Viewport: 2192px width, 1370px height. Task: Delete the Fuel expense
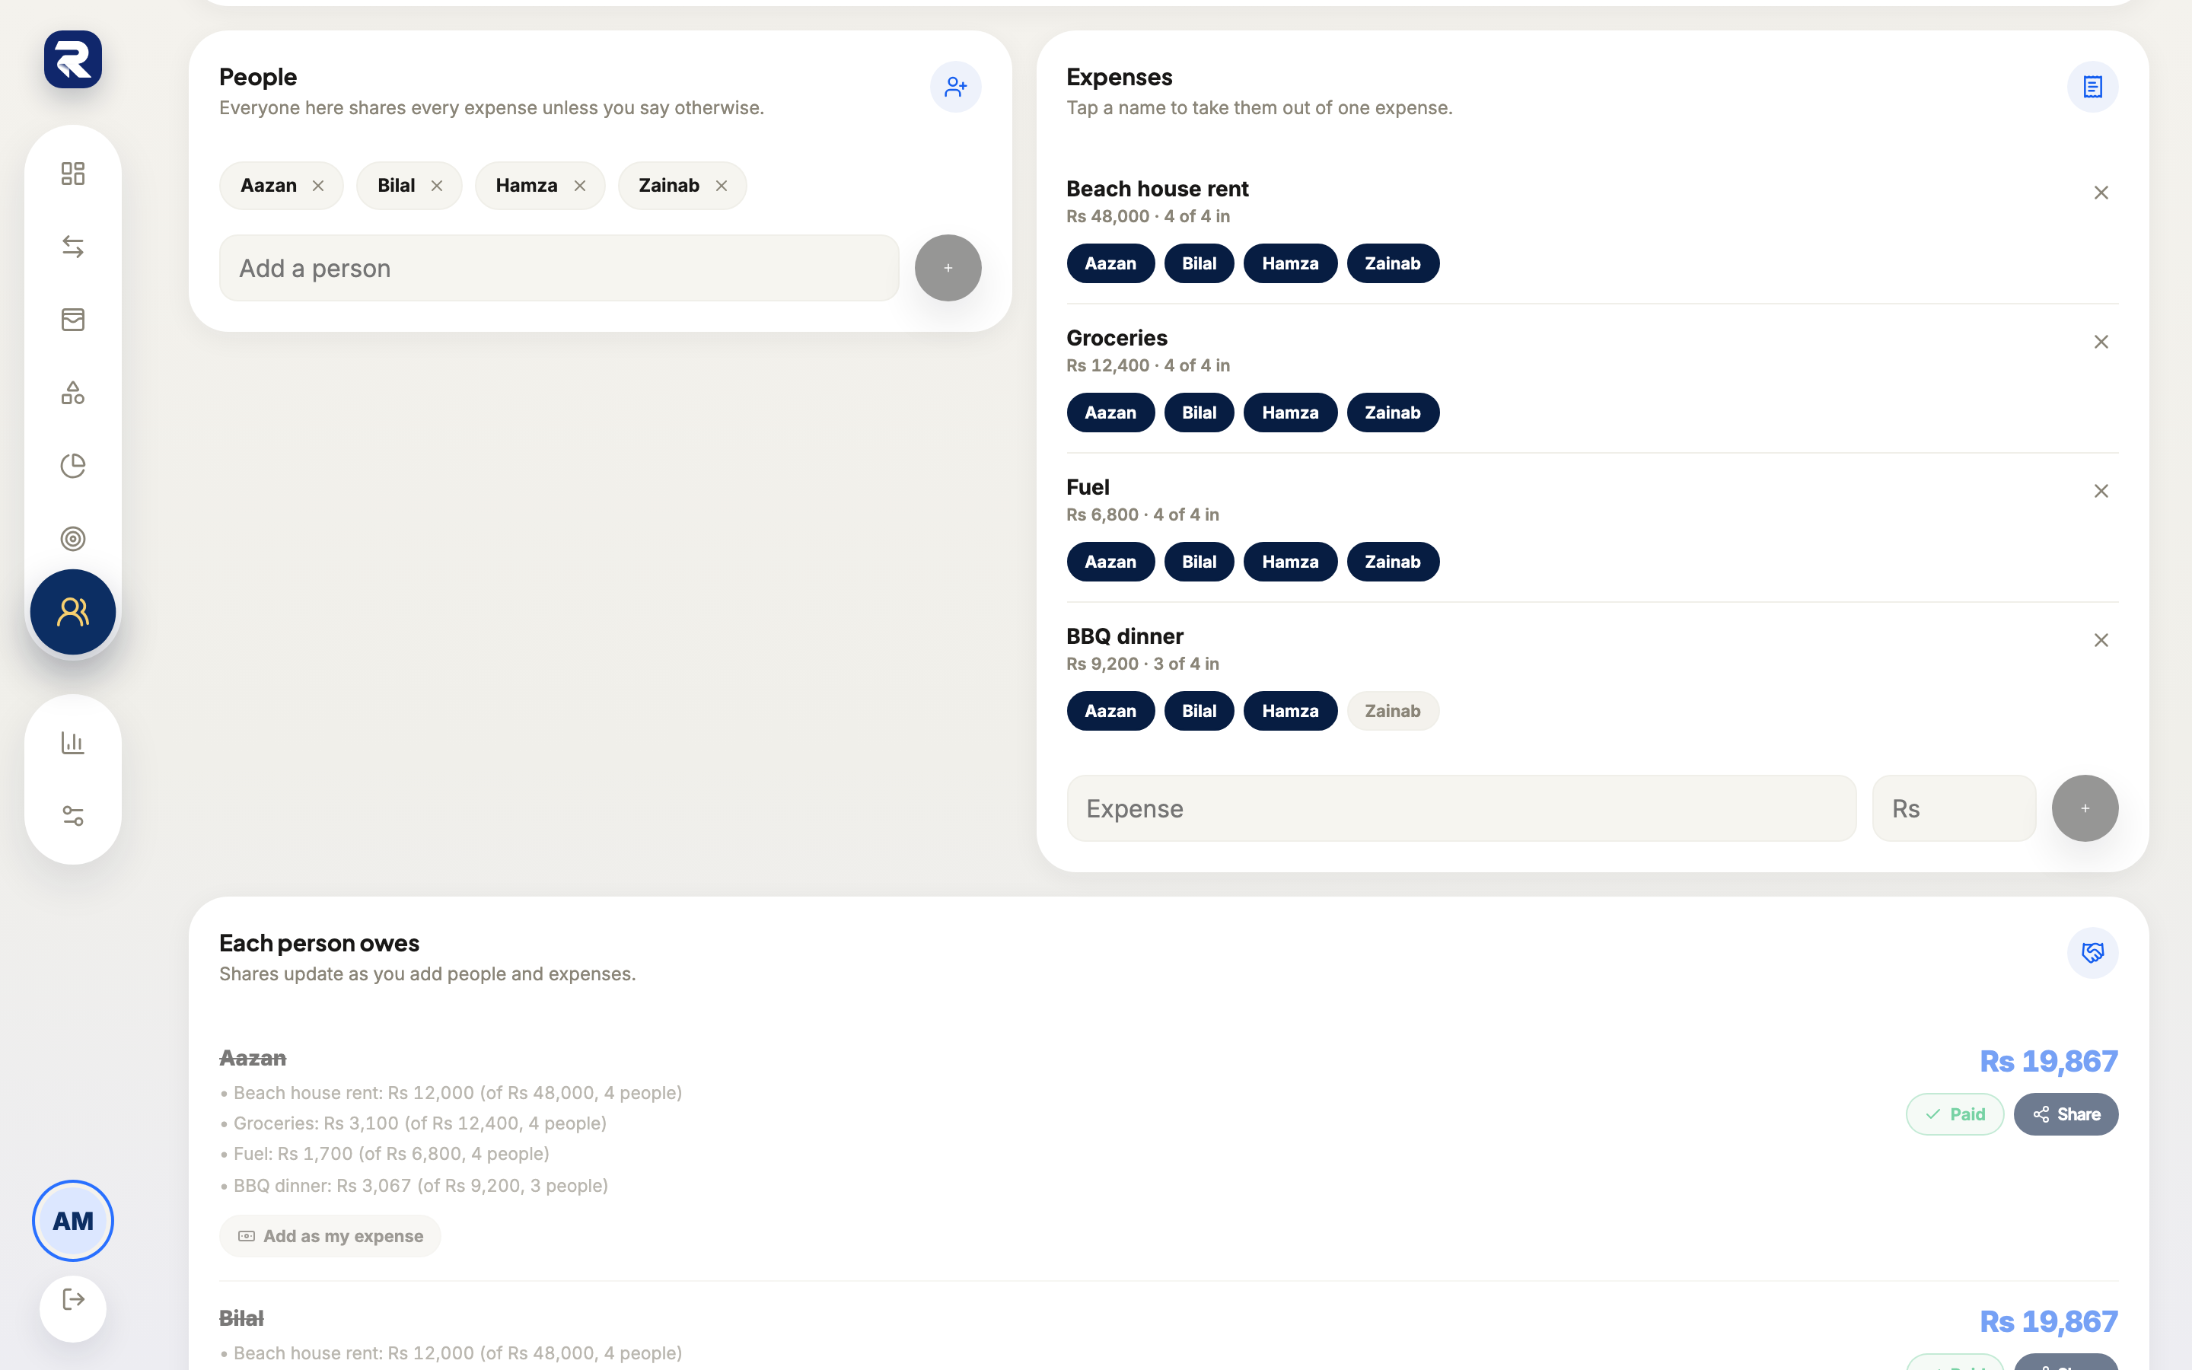coord(2101,491)
